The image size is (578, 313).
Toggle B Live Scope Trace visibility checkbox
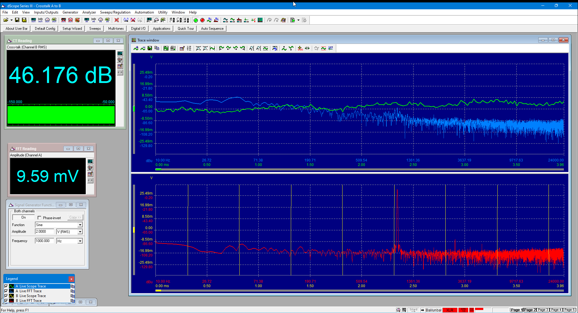[x=6, y=296]
